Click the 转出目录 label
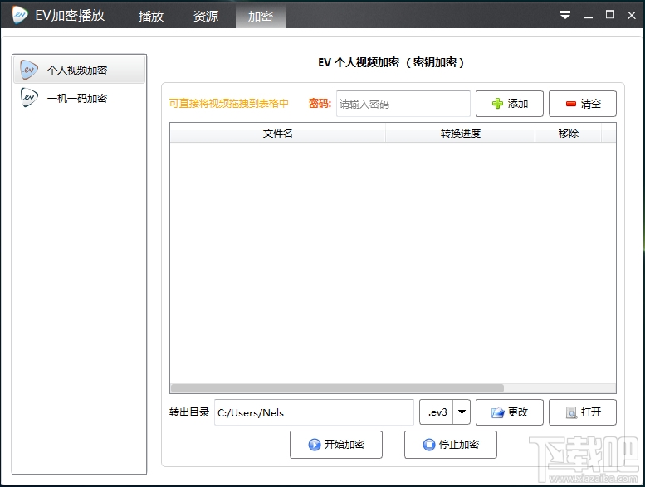Image resolution: width=645 pixels, height=487 pixels. (189, 412)
